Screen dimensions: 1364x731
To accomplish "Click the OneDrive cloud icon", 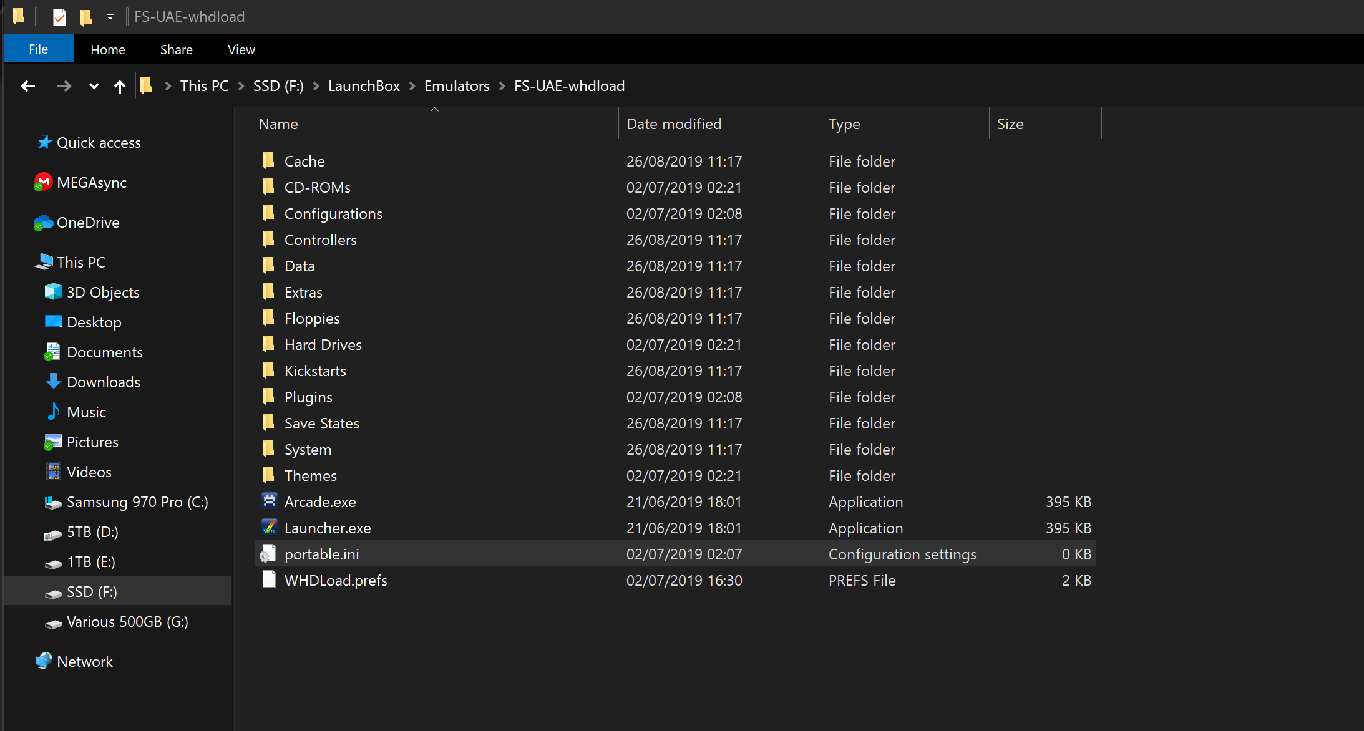I will (43, 222).
